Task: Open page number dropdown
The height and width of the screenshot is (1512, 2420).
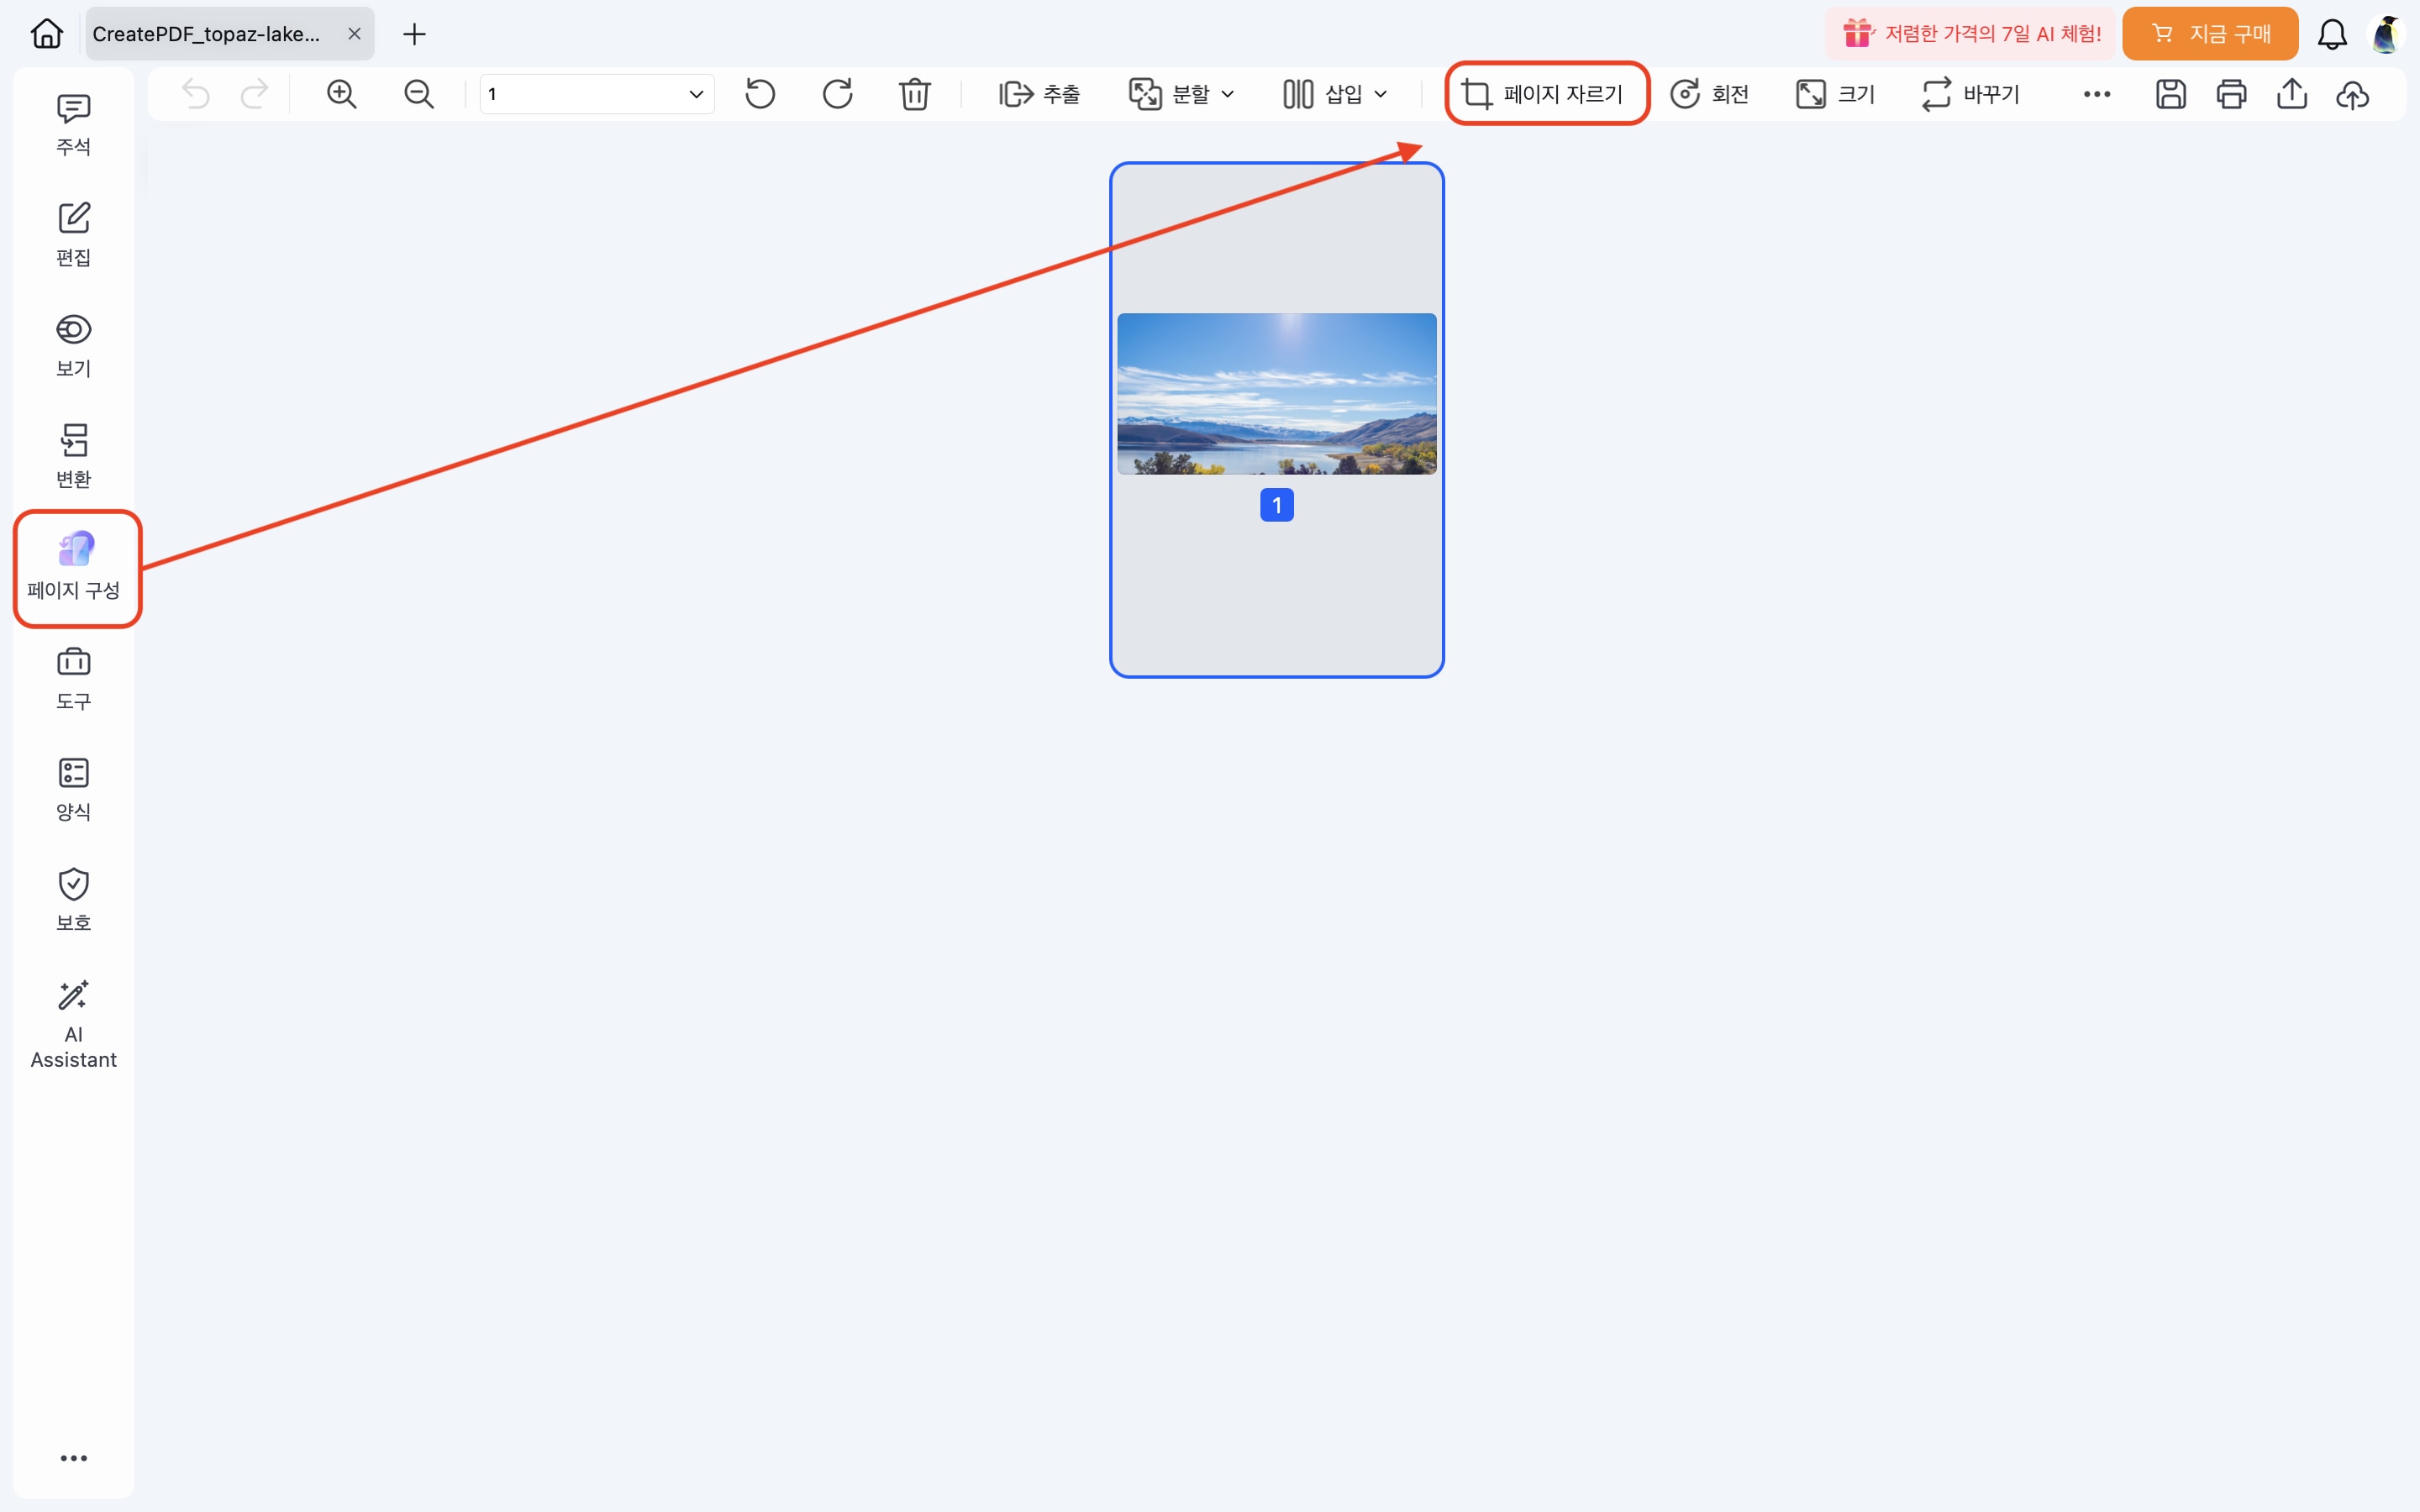Action: coord(696,94)
